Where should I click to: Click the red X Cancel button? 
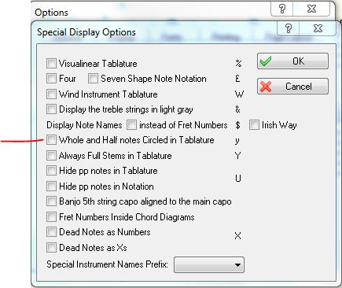pos(292,86)
